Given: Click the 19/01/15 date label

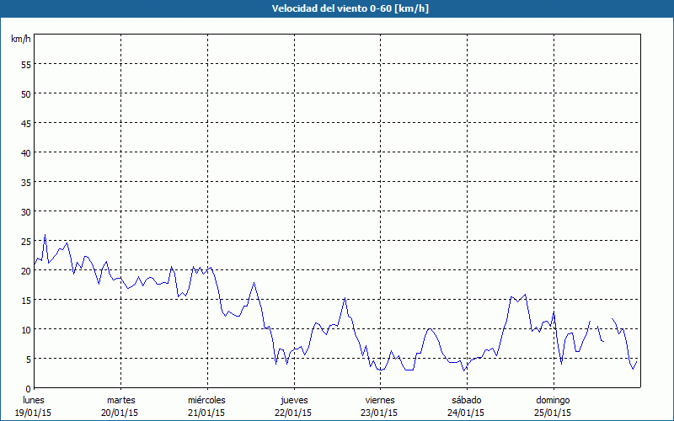Looking at the screenshot, I should coord(34,413).
